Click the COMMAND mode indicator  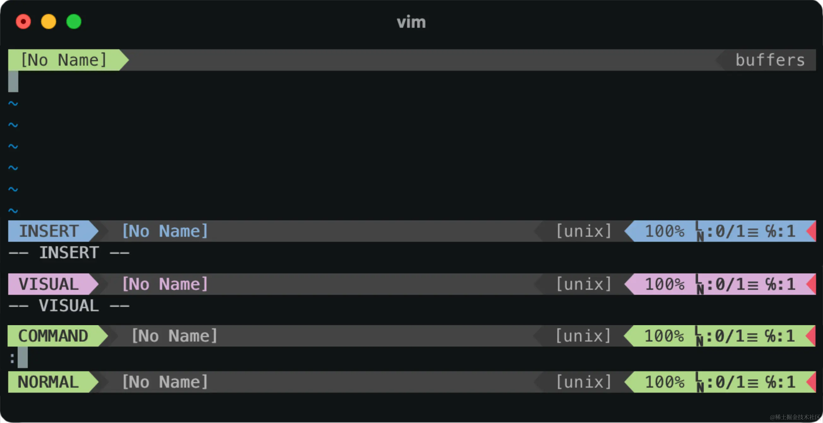point(53,336)
